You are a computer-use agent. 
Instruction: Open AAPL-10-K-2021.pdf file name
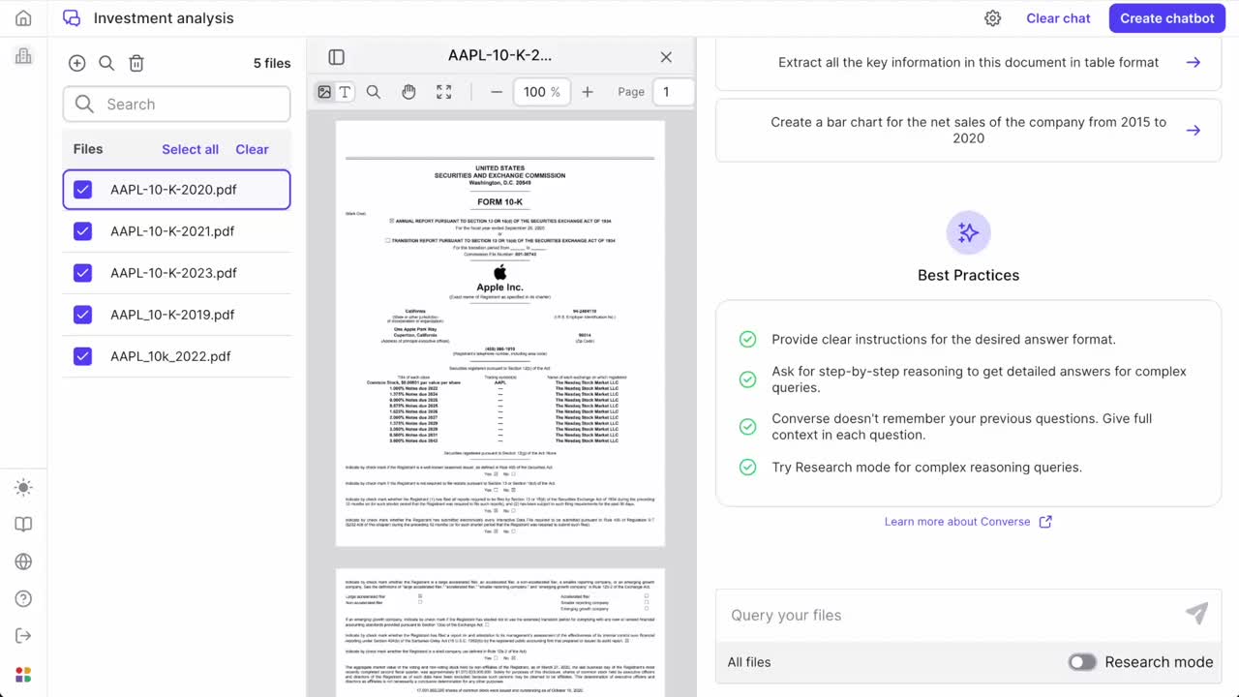(x=172, y=231)
